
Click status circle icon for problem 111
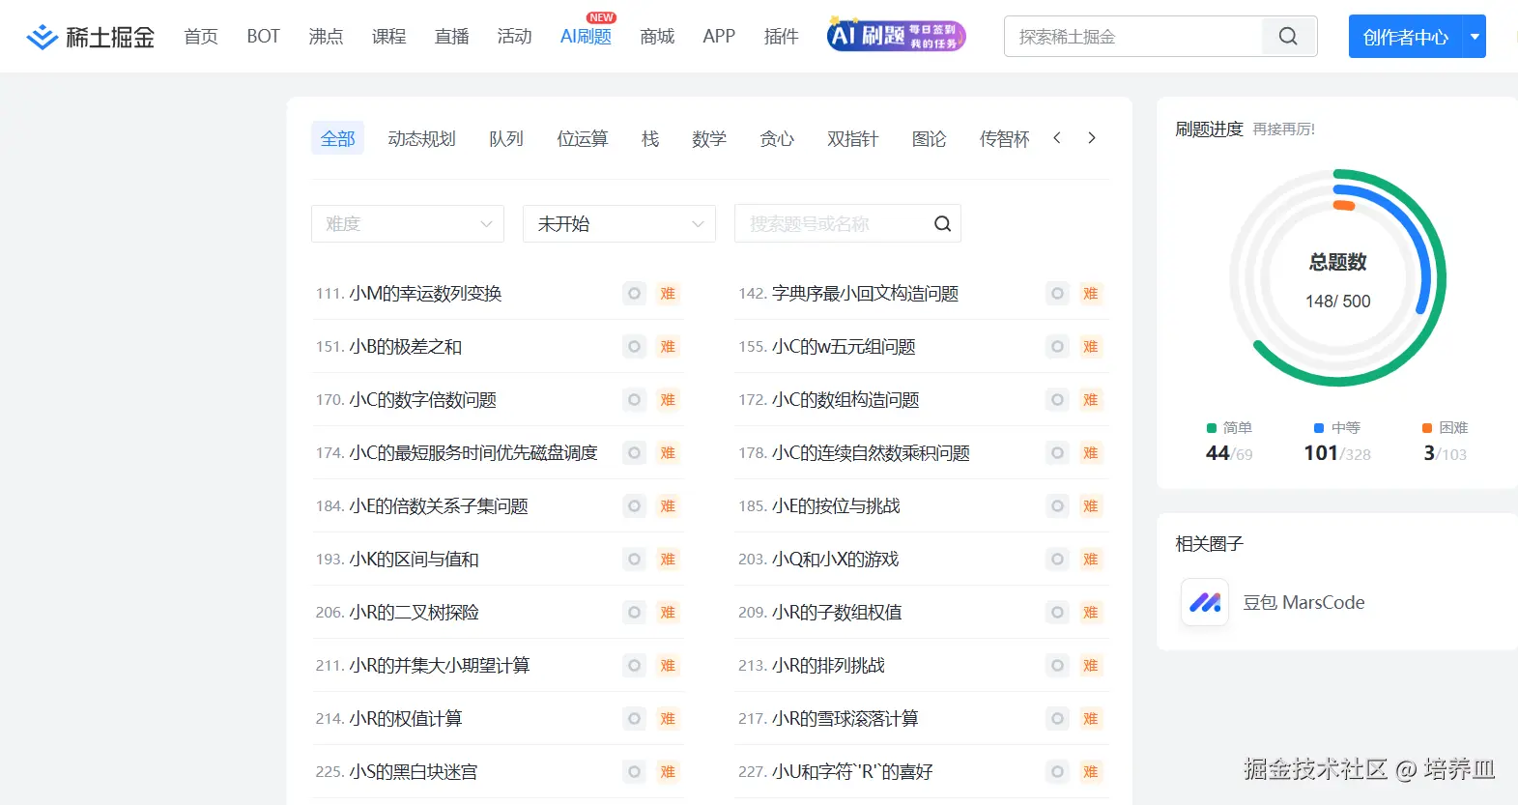[x=634, y=294]
